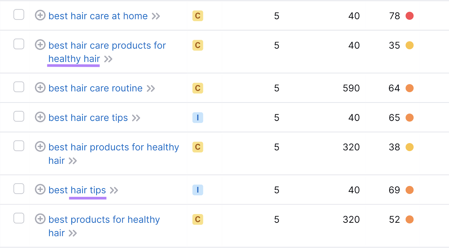
Task: Click the red difficulty dot showing 78
Action: (410, 16)
